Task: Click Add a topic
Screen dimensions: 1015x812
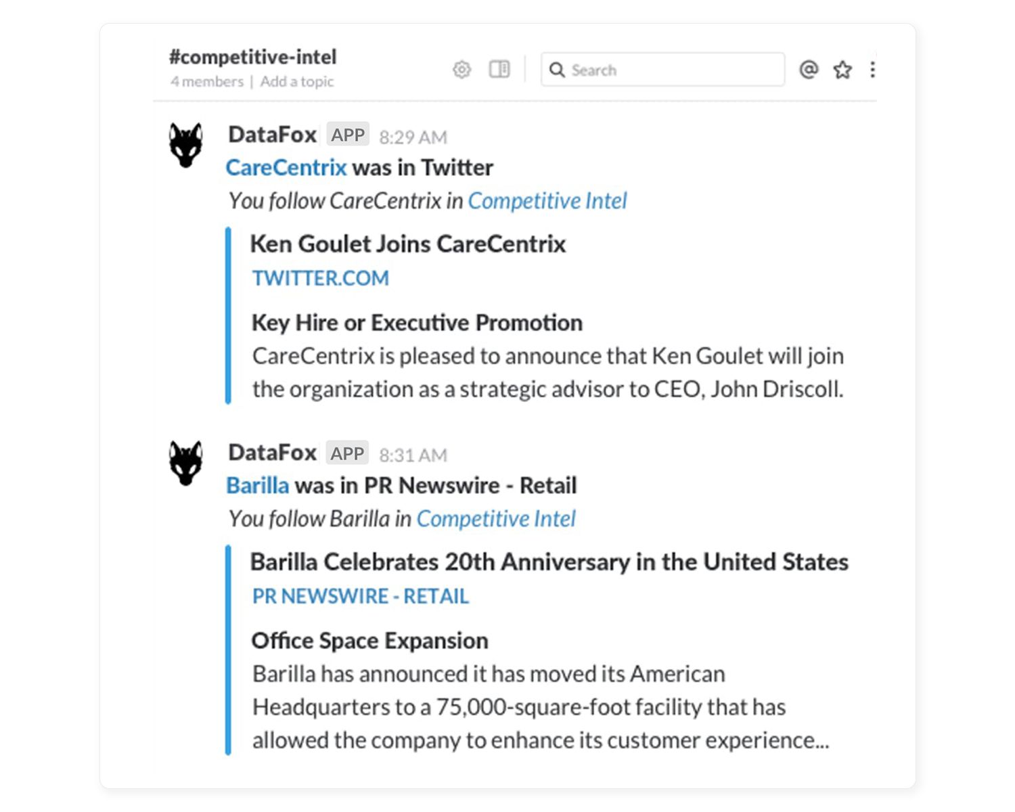Action: [x=297, y=81]
